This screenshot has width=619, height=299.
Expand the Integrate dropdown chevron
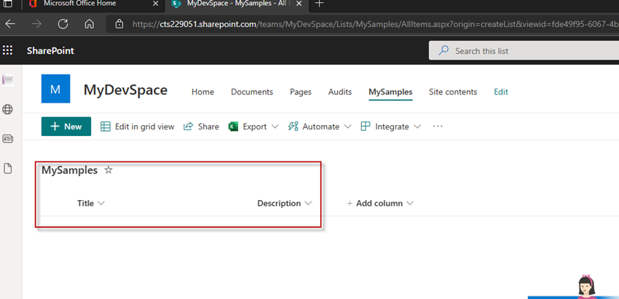click(x=417, y=127)
